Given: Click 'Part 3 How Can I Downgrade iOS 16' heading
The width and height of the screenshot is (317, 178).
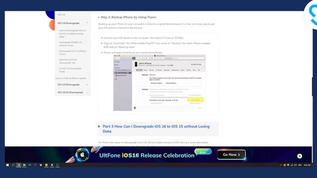Looking at the screenshot, I should [x=156, y=129].
